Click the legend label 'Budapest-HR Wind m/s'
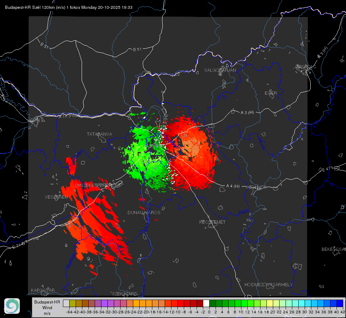Image resolution: width=346 pixels, height=318 pixels. point(47,308)
